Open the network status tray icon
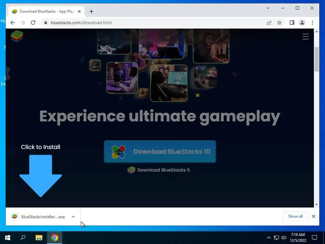The height and width of the screenshot is (244, 325). (276, 238)
